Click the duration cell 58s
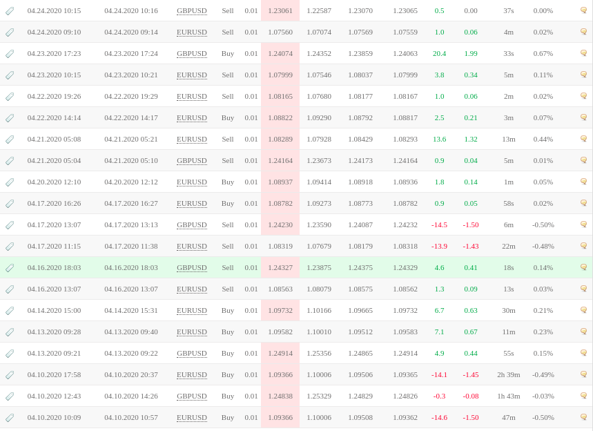This screenshot has height=431, width=593. point(509,203)
